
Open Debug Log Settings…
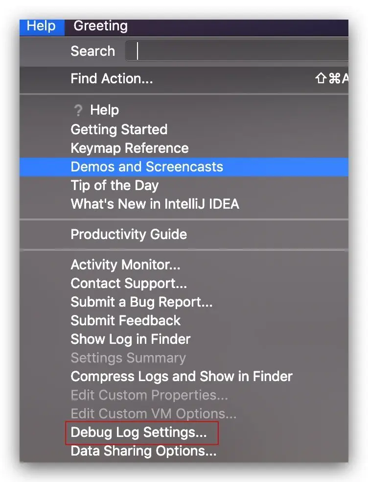pos(138,433)
